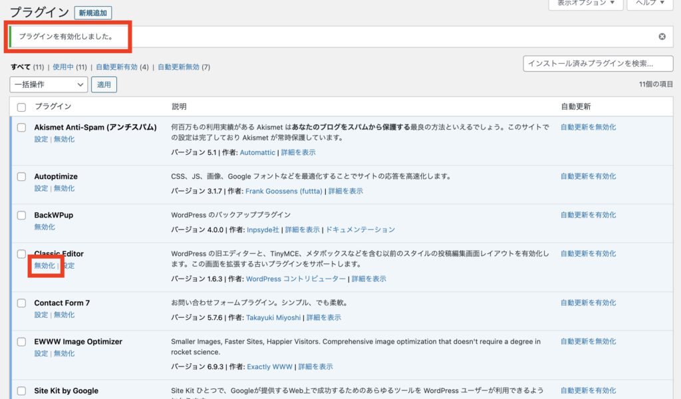Enable auto-updates for Site Kit by Google
The width and height of the screenshot is (681, 399).
(589, 391)
